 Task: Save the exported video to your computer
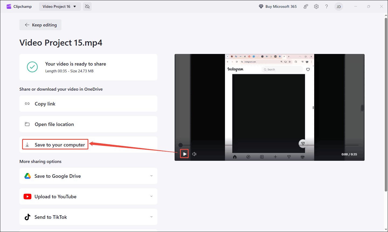pos(55,145)
